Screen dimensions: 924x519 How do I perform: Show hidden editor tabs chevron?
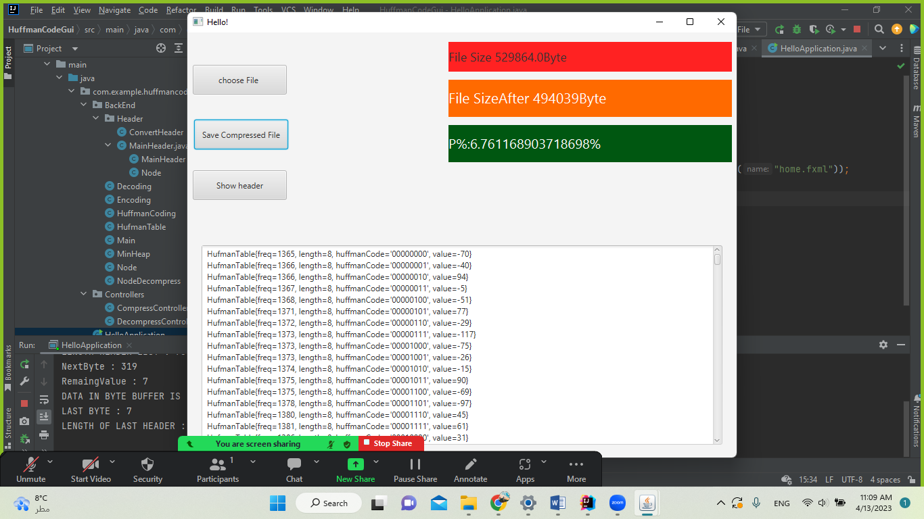(883, 48)
